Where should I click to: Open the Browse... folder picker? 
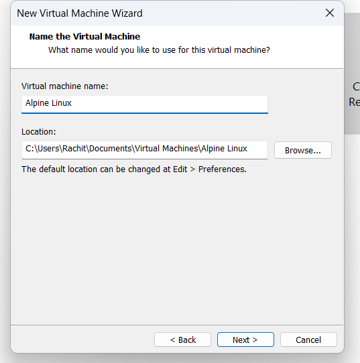(x=303, y=150)
